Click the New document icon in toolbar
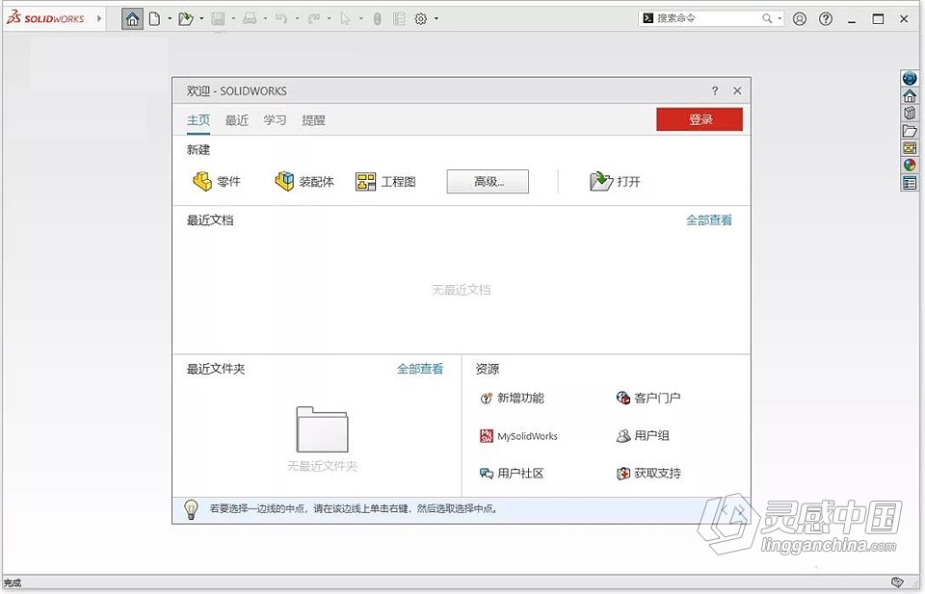The width and height of the screenshot is (925, 594). (154, 19)
